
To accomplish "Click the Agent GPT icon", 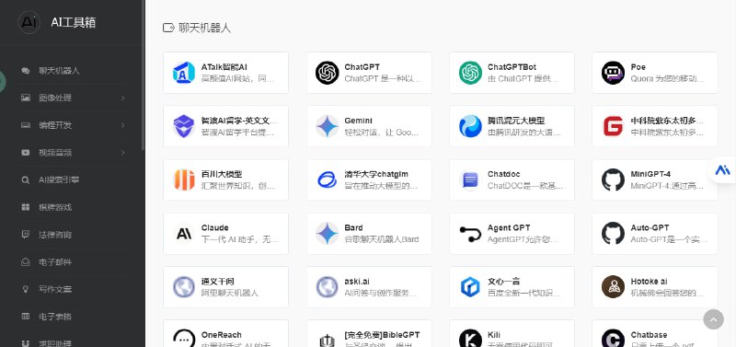I will pos(470,234).
